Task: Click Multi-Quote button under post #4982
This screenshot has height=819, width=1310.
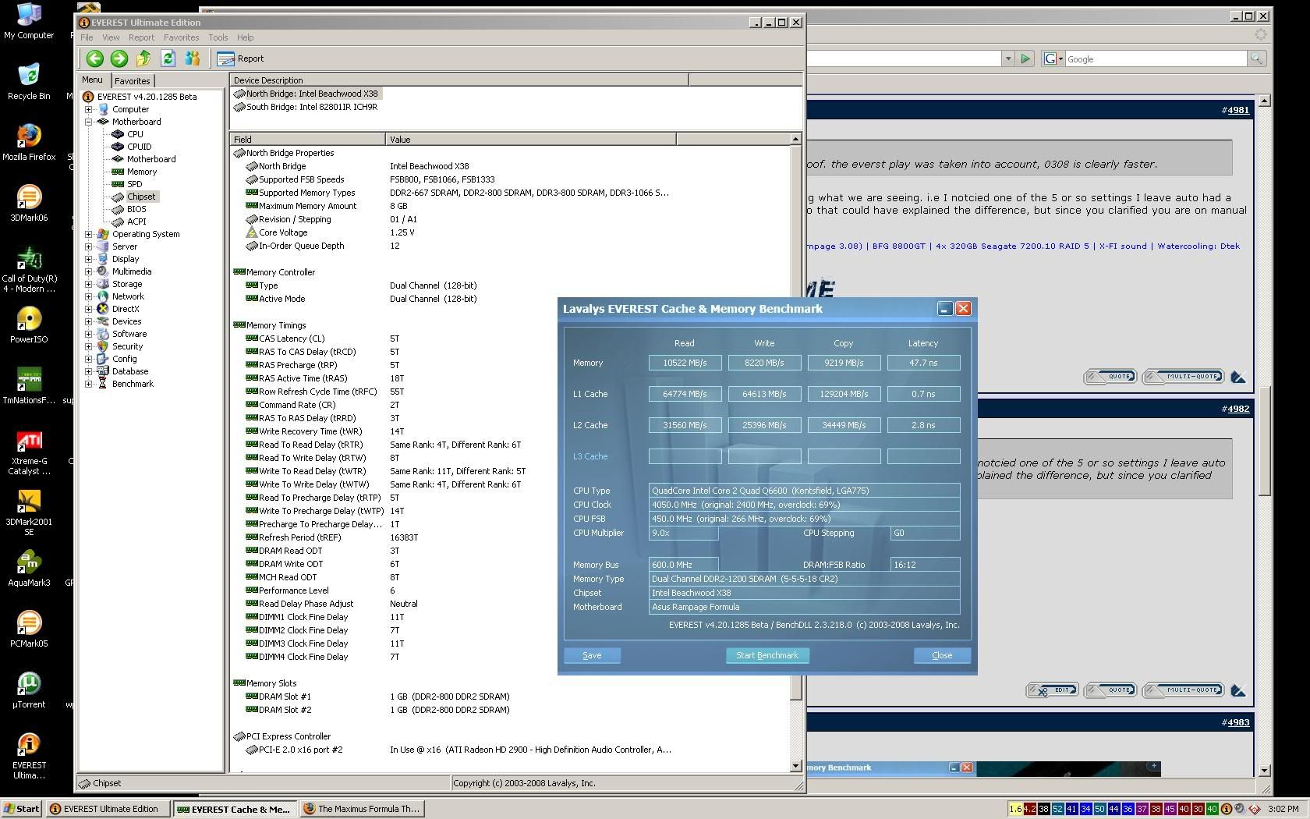Action: click(x=1183, y=690)
